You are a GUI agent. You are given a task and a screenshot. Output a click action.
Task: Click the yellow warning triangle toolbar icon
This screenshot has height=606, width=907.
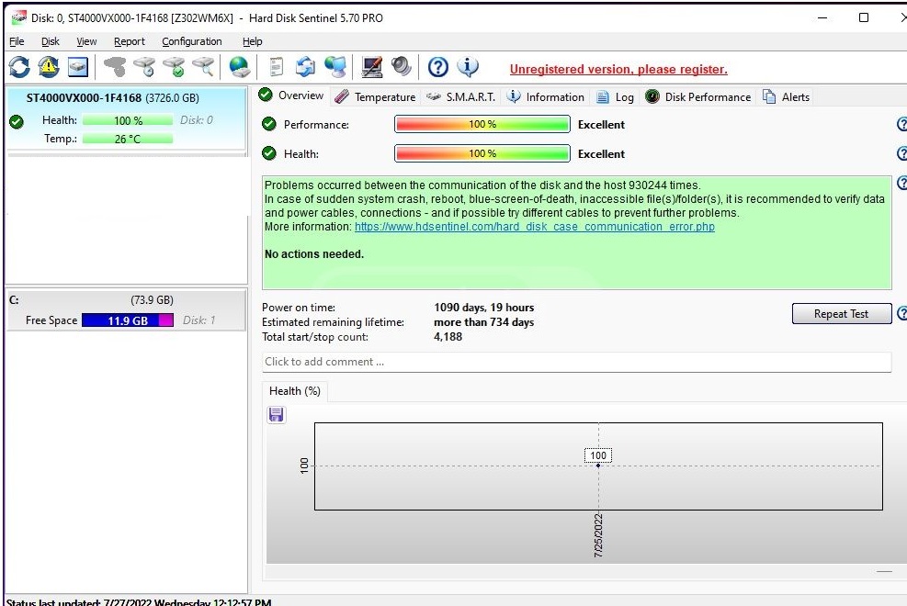(49, 67)
